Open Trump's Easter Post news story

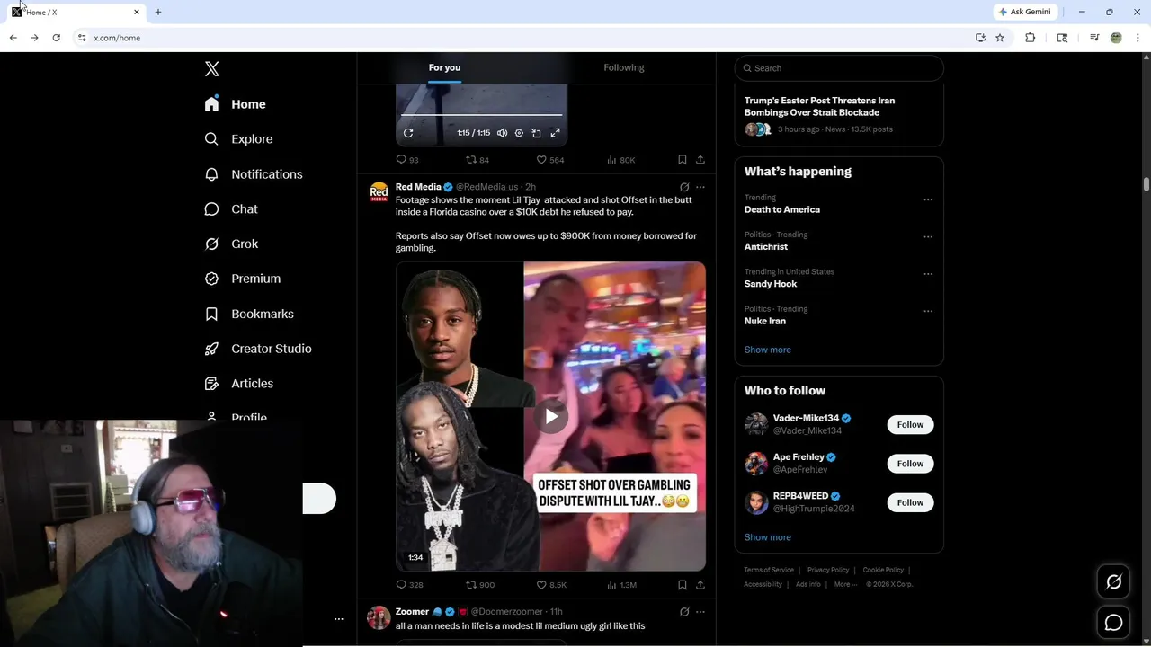point(819,107)
